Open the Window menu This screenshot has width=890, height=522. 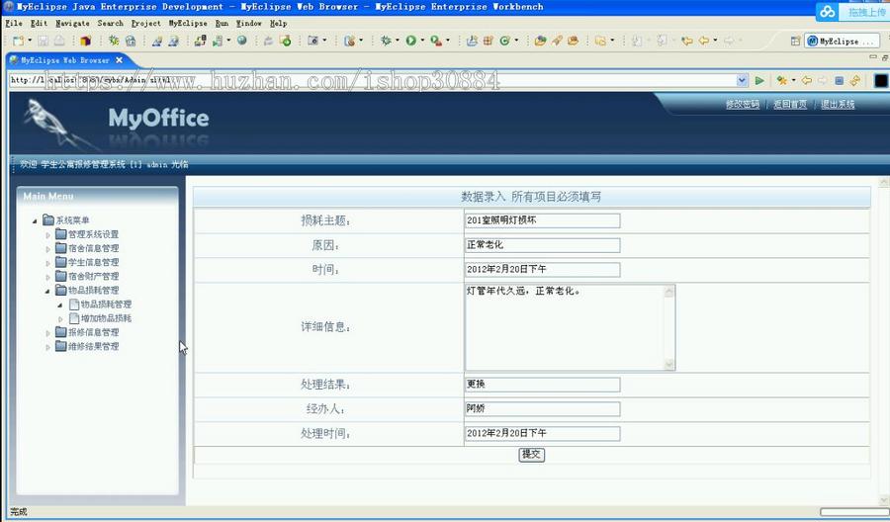point(248,24)
